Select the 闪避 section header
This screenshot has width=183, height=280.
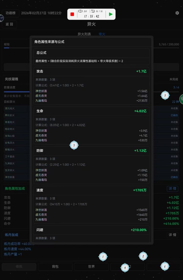(91, 230)
